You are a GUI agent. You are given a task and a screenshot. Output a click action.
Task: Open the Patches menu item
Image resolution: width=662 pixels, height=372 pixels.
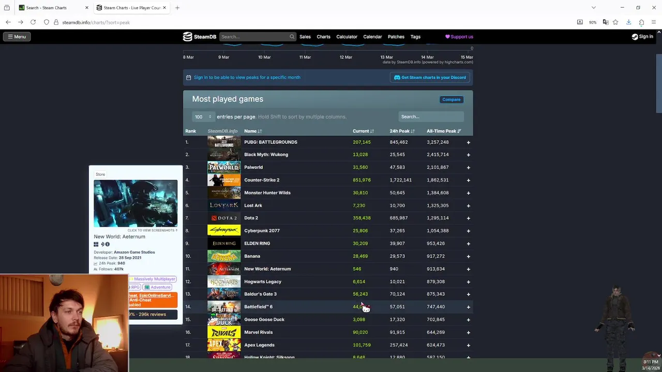click(x=396, y=37)
